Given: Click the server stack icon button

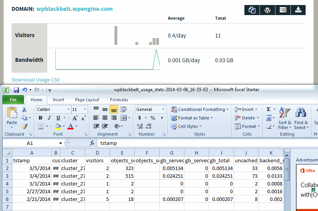Looking at the screenshot, I should pyautogui.click(x=283, y=10).
